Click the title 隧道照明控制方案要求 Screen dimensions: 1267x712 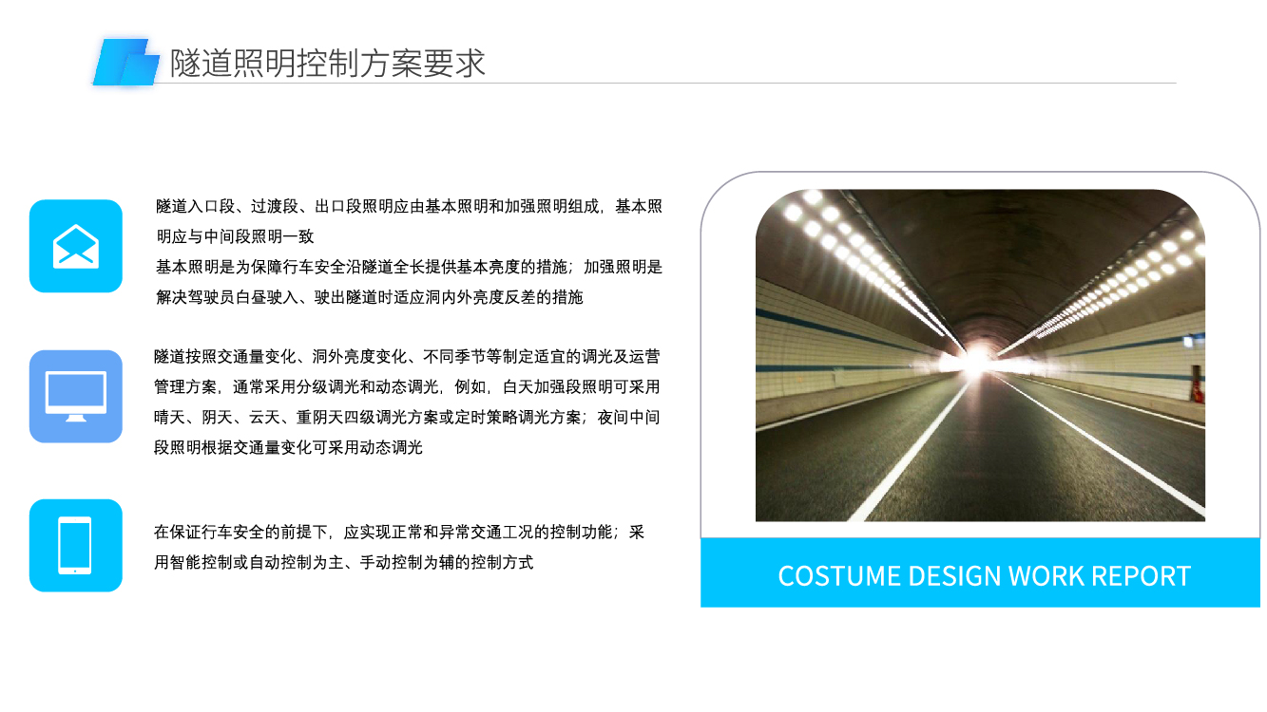click(328, 63)
